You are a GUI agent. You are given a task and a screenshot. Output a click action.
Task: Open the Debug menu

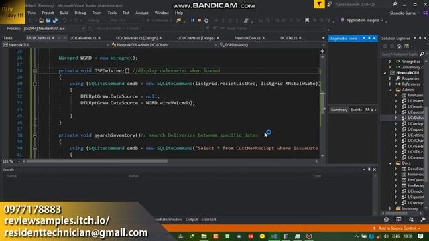pyautogui.click(x=80, y=13)
